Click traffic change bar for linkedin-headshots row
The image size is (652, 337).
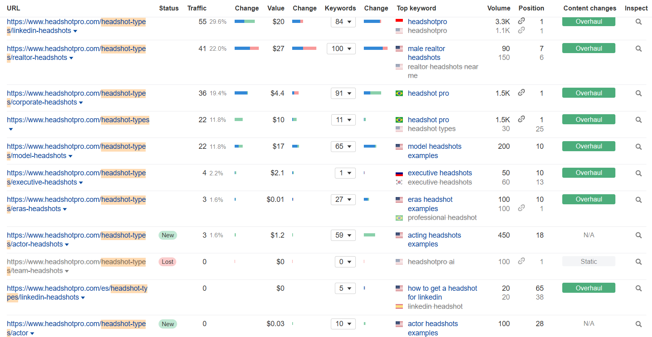coord(245,21)
